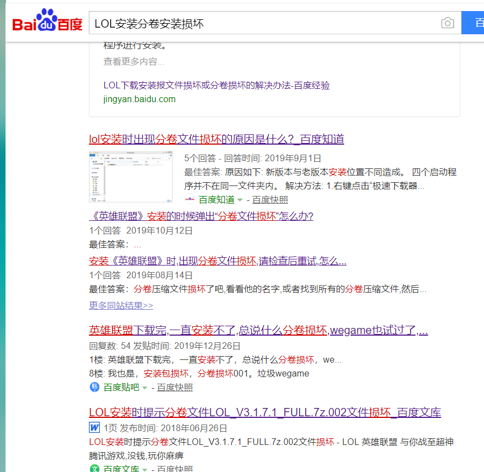The height and width of the screenshot is (472, 484).
Task: Click 百度文库 source label
Action: [121, 469]
